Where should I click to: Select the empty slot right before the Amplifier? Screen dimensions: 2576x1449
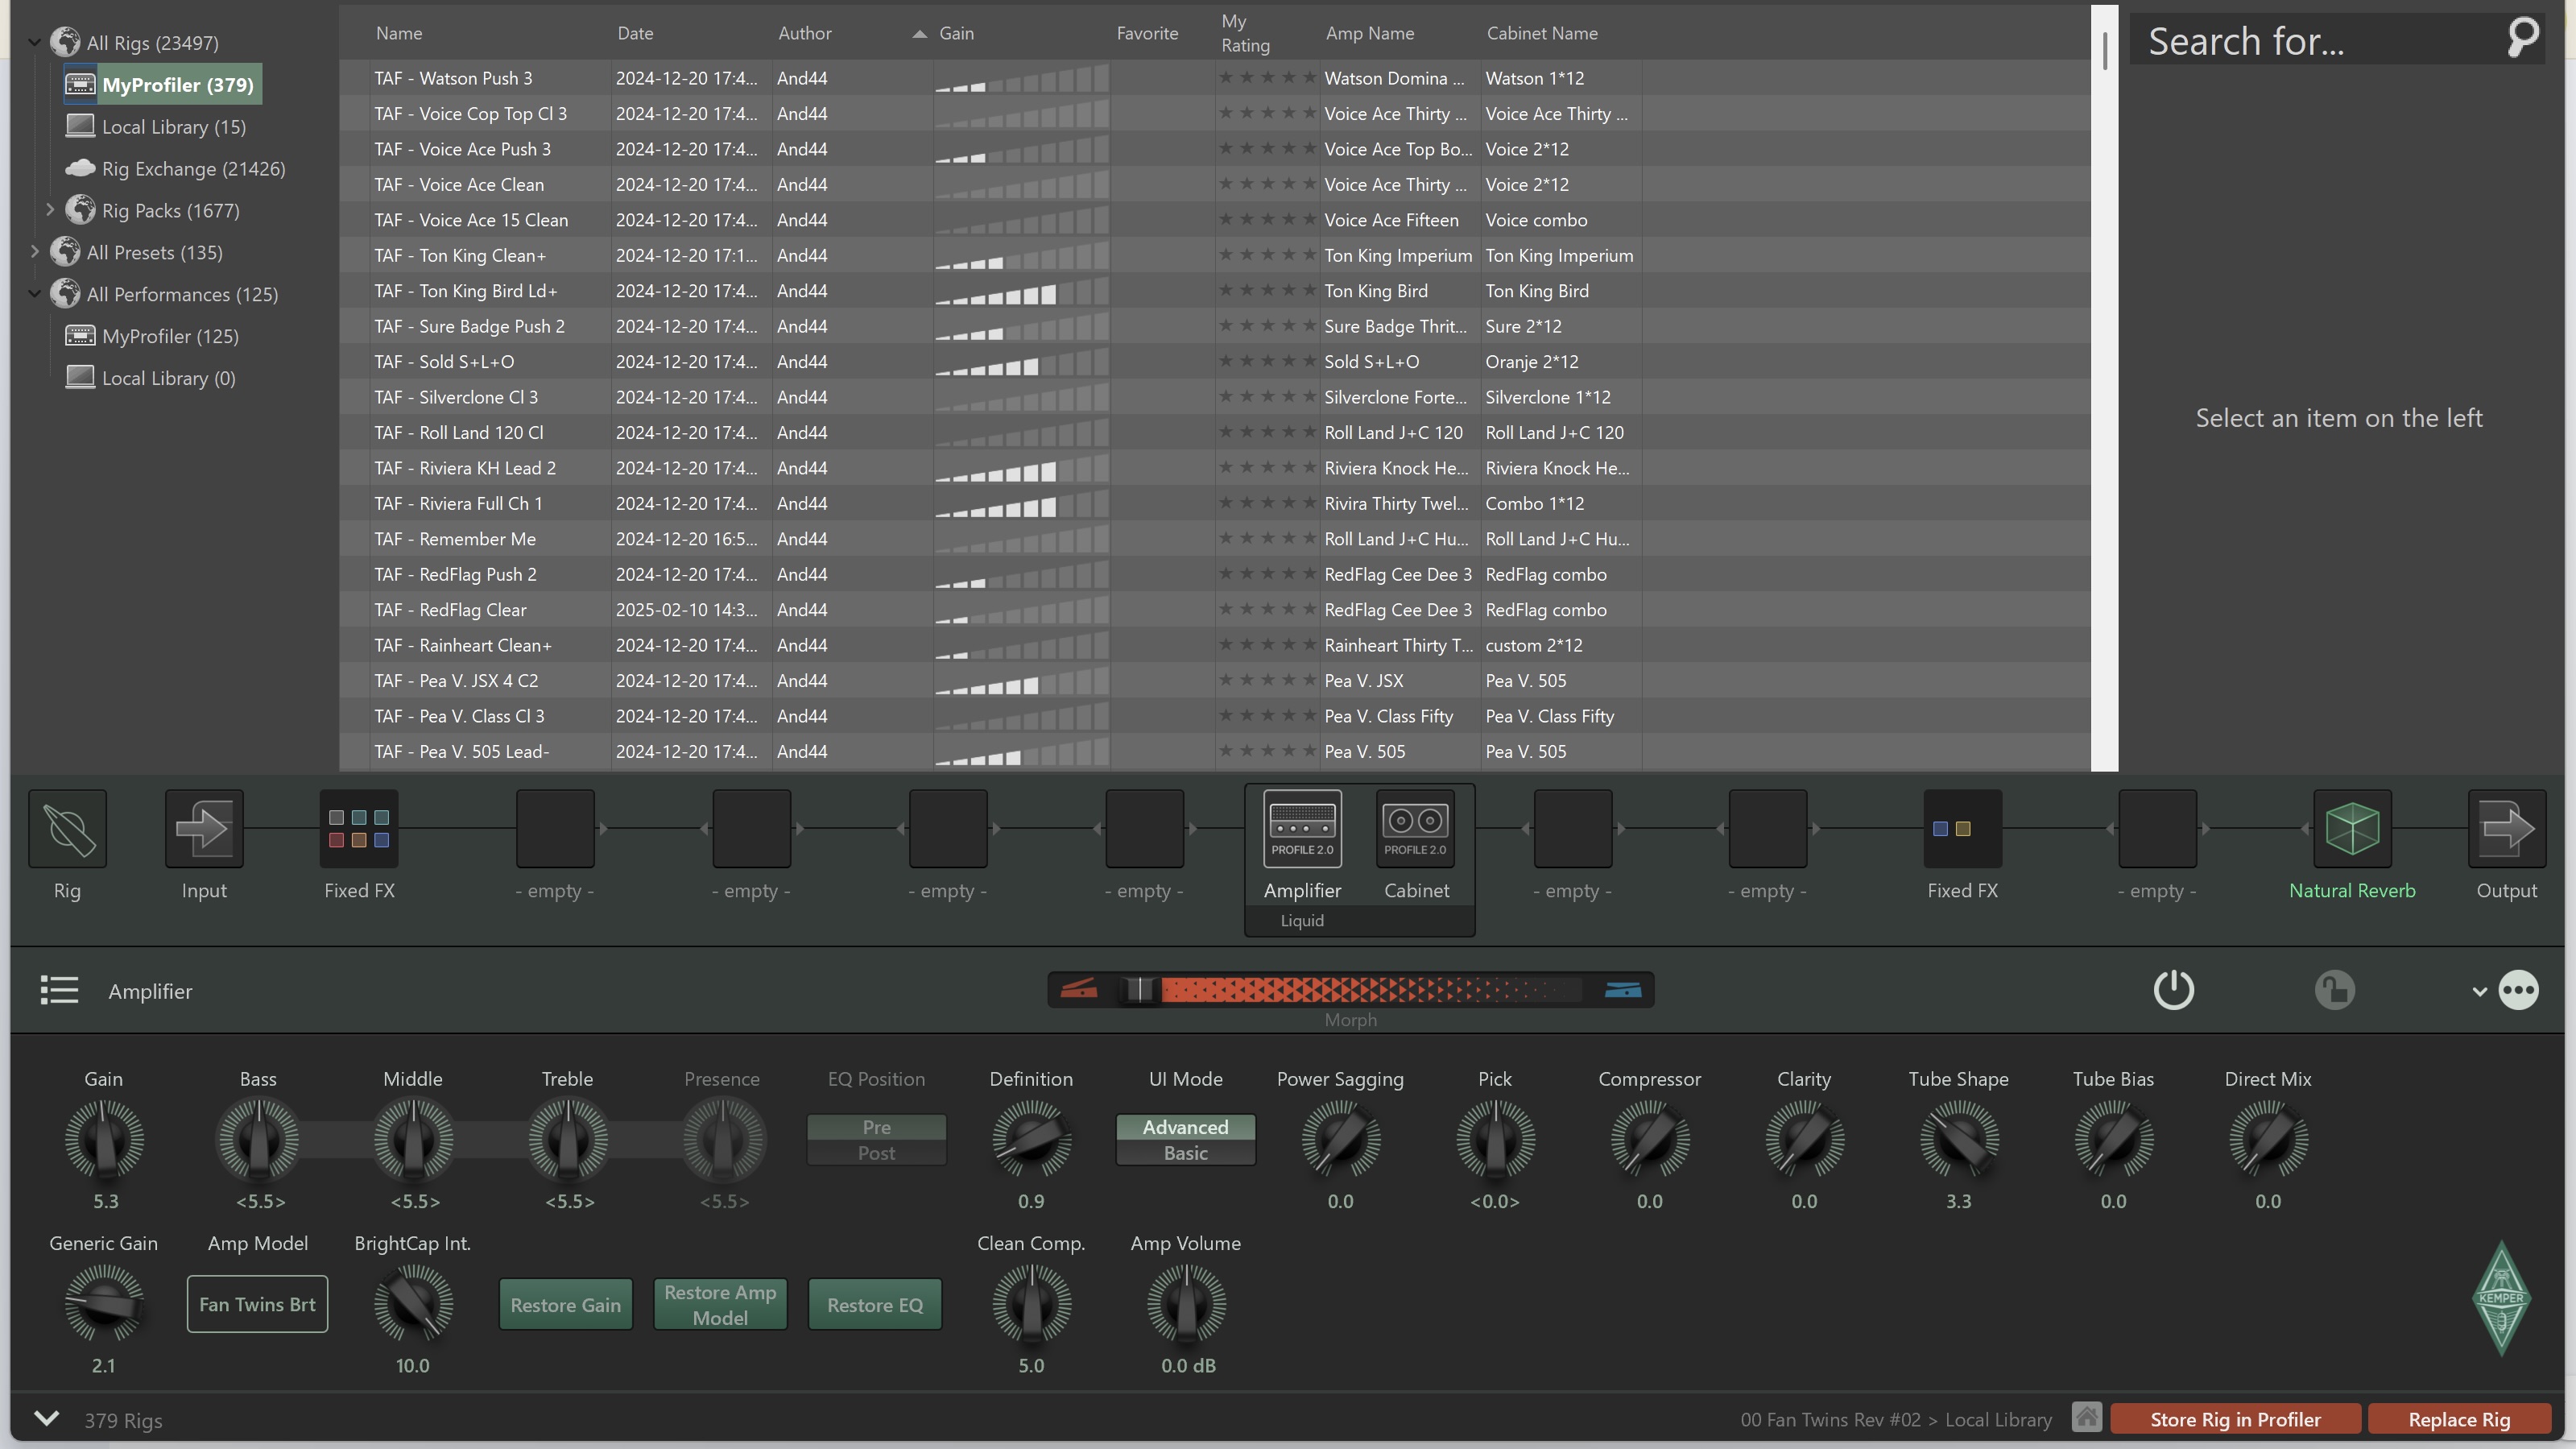pyautogui.click(x=1144, y=828)
